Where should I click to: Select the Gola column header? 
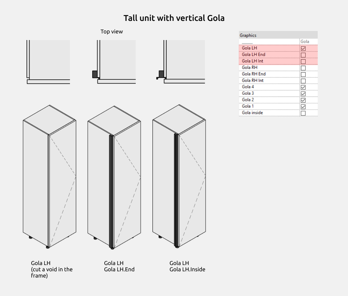(305, 42)
